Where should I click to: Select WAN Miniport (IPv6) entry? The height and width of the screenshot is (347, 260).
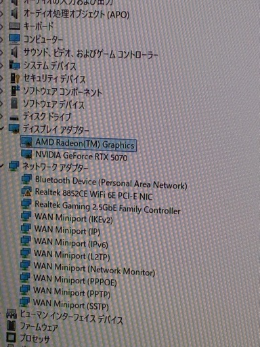(71, 243)
